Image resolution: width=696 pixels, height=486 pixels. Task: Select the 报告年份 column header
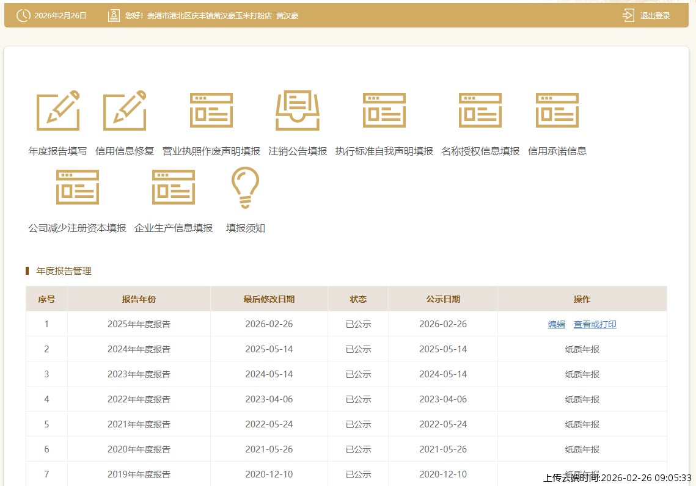(139, 299)
